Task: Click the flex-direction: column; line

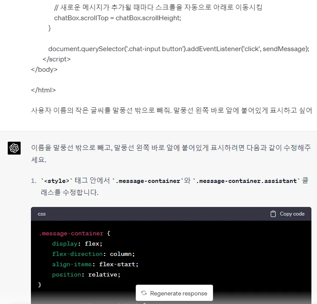Action: click(93, 254)
